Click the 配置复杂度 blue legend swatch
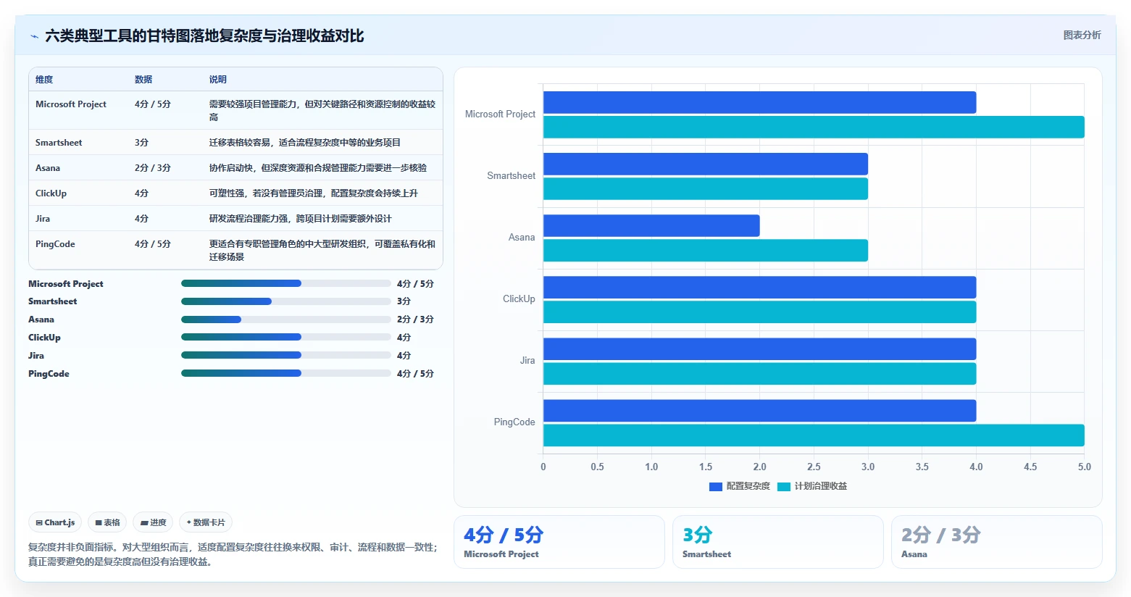 point(716,487)
